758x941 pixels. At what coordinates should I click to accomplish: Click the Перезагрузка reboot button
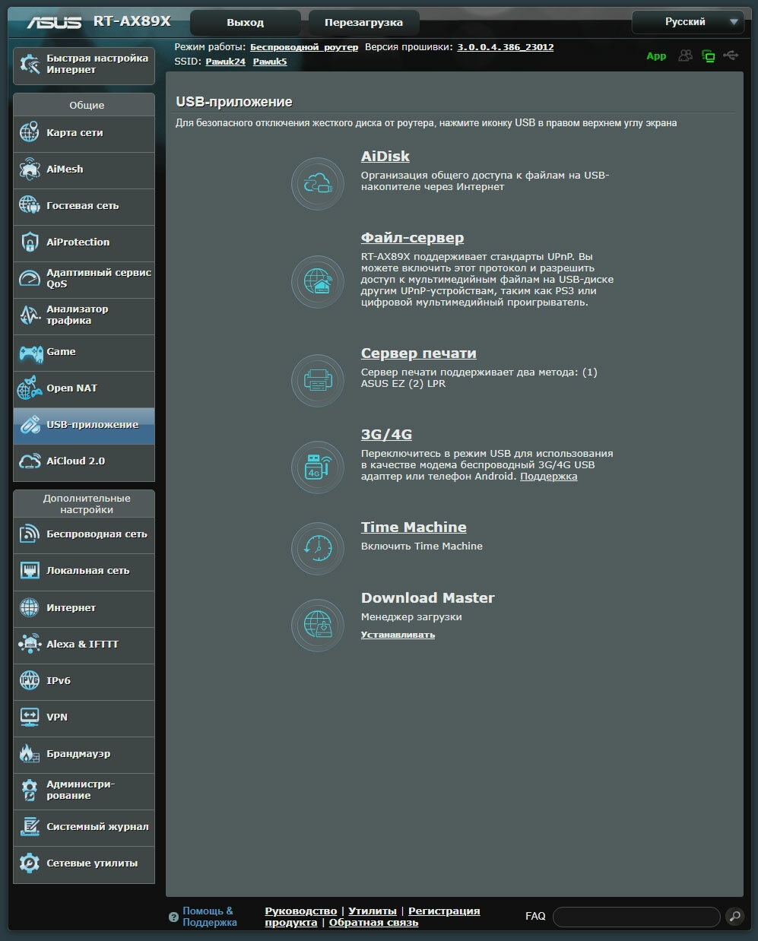[364, 22]
